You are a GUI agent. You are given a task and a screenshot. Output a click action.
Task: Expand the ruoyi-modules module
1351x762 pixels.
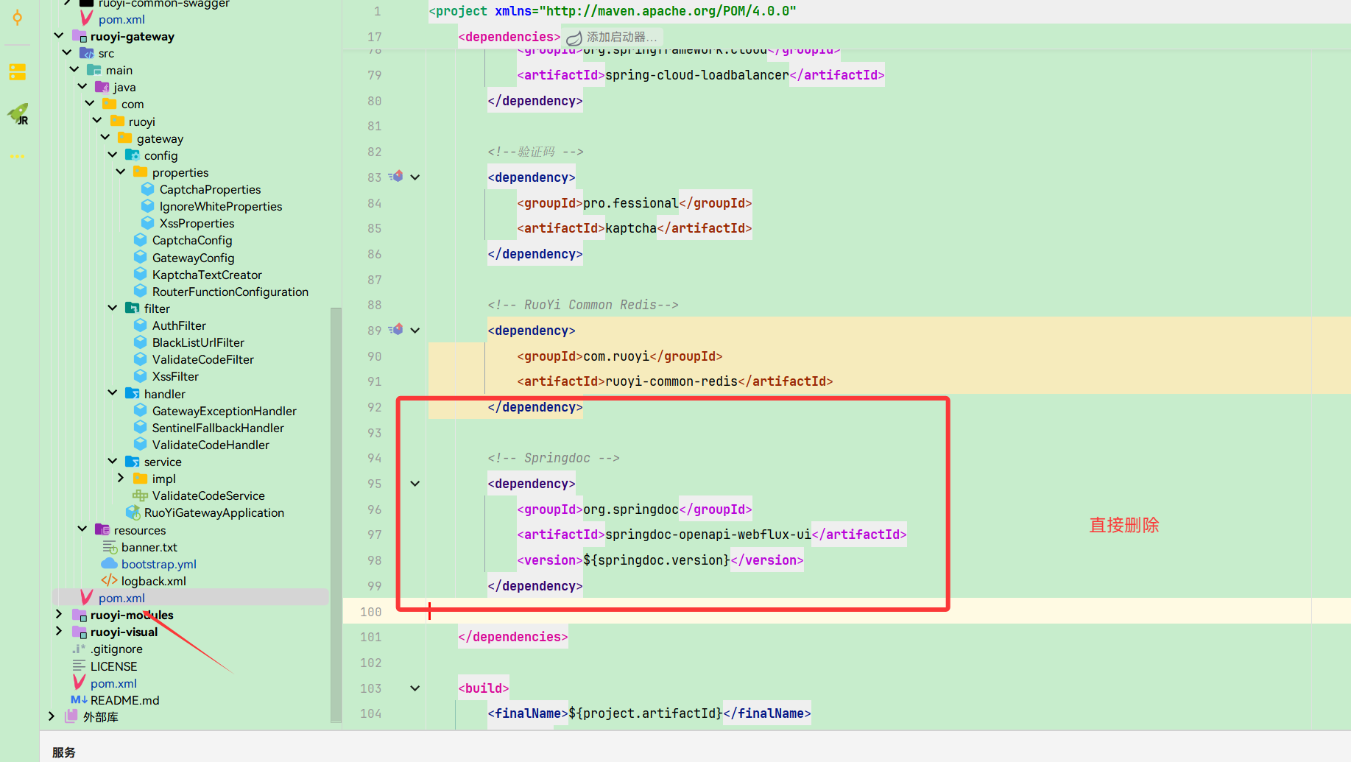[x=59, y=614]
